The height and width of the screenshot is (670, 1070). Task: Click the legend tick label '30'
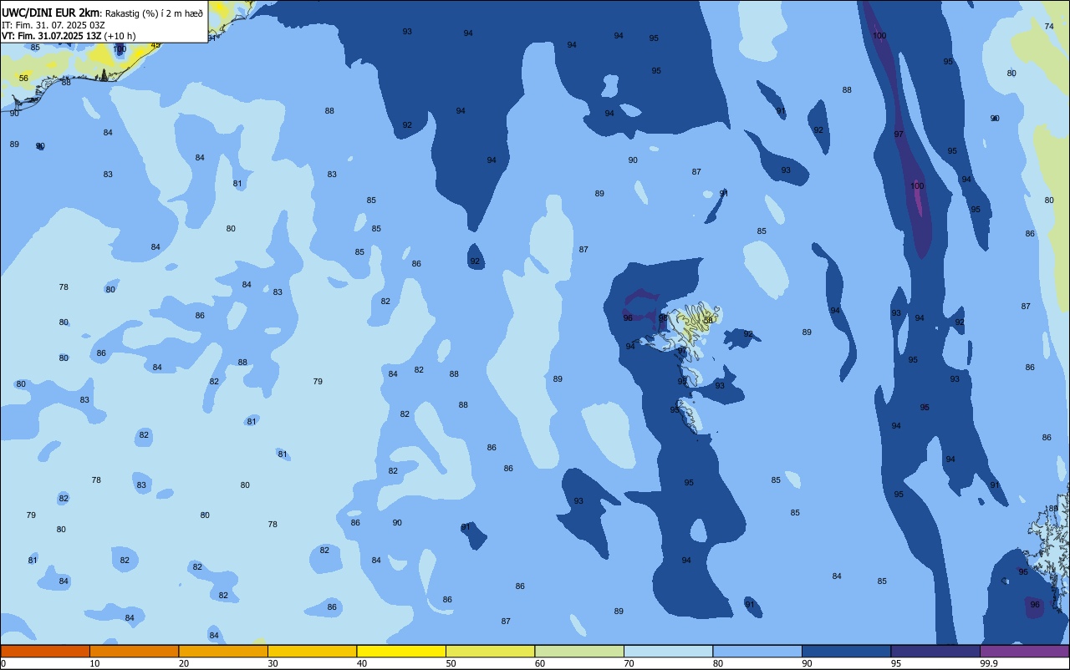point(273,663)
